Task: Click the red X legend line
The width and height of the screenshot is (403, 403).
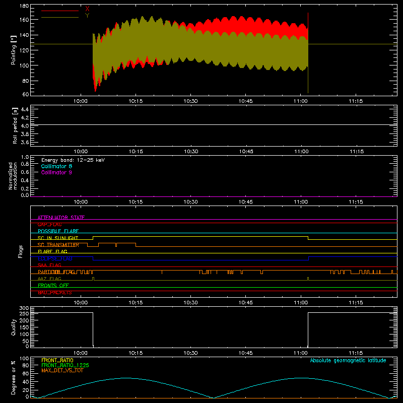Action: (60, 11)
